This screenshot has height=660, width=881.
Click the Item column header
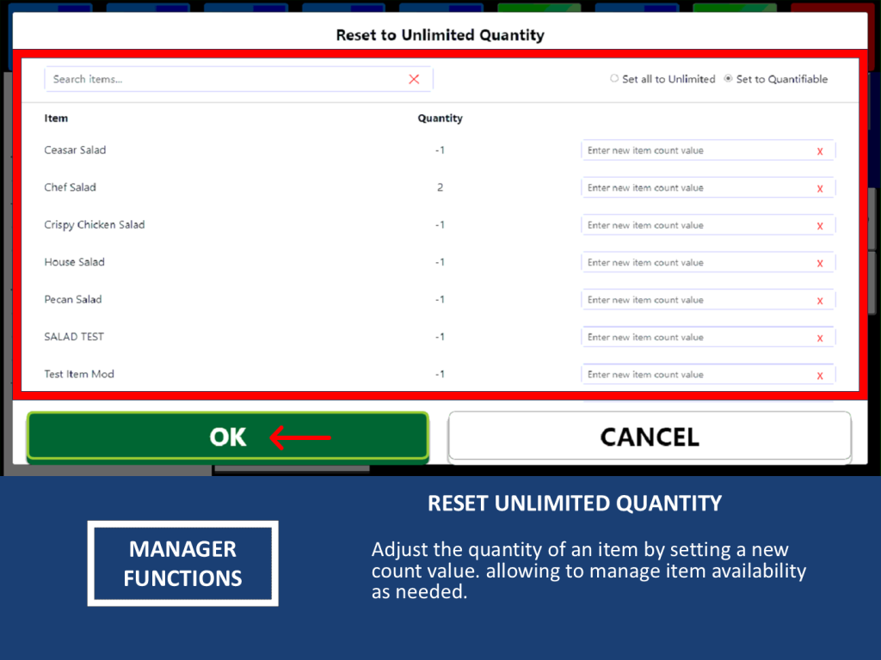click(x=56, y=119)
